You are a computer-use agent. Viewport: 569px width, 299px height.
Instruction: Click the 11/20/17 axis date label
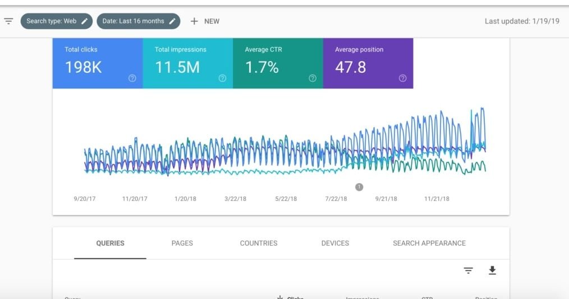pyautogui.click(x=135, y=199)
